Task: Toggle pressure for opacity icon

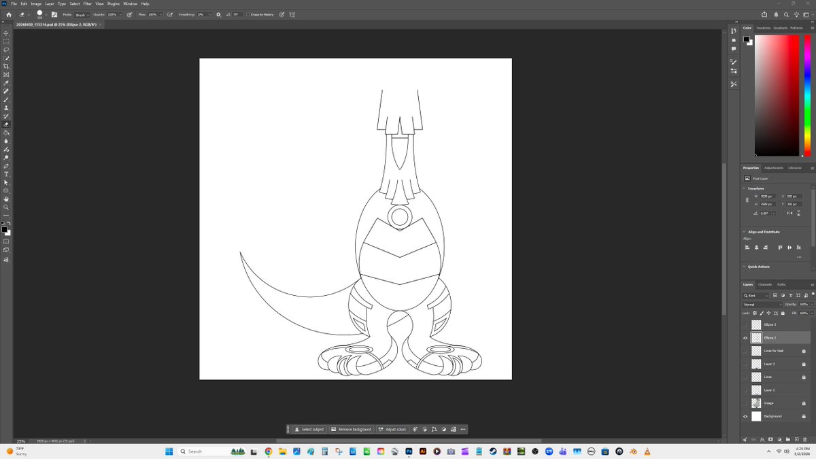Action: (129, 14)
